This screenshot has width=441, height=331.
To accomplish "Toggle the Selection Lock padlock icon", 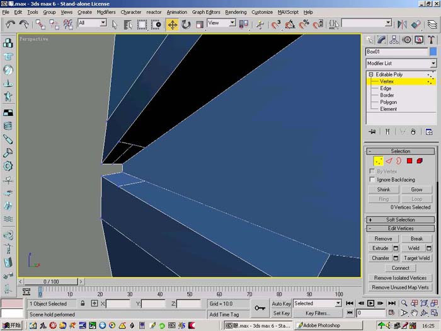I will coord(83,303).
